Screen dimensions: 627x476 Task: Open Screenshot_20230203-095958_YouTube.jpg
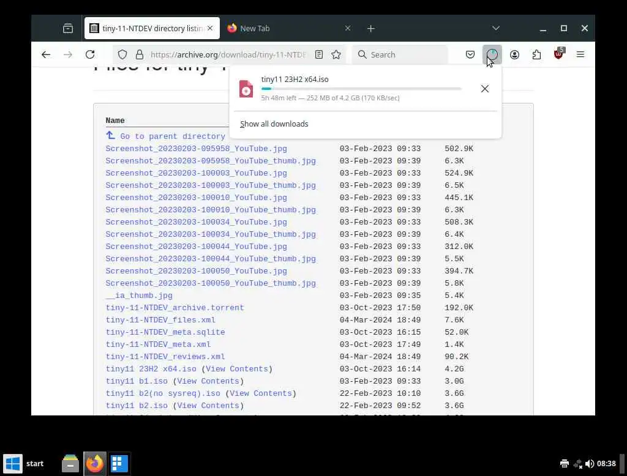197,149
